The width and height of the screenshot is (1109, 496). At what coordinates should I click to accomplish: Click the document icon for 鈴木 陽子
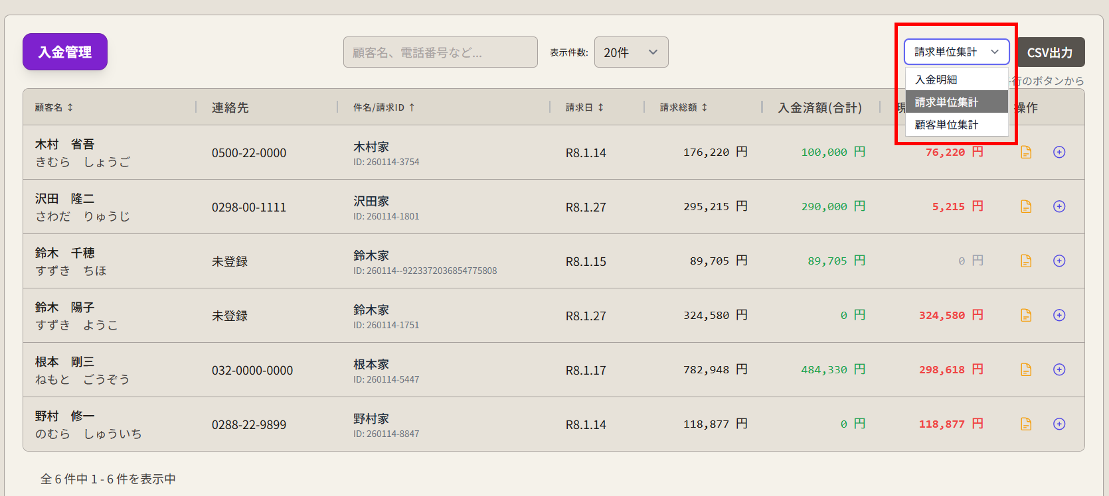[1026, 316]
